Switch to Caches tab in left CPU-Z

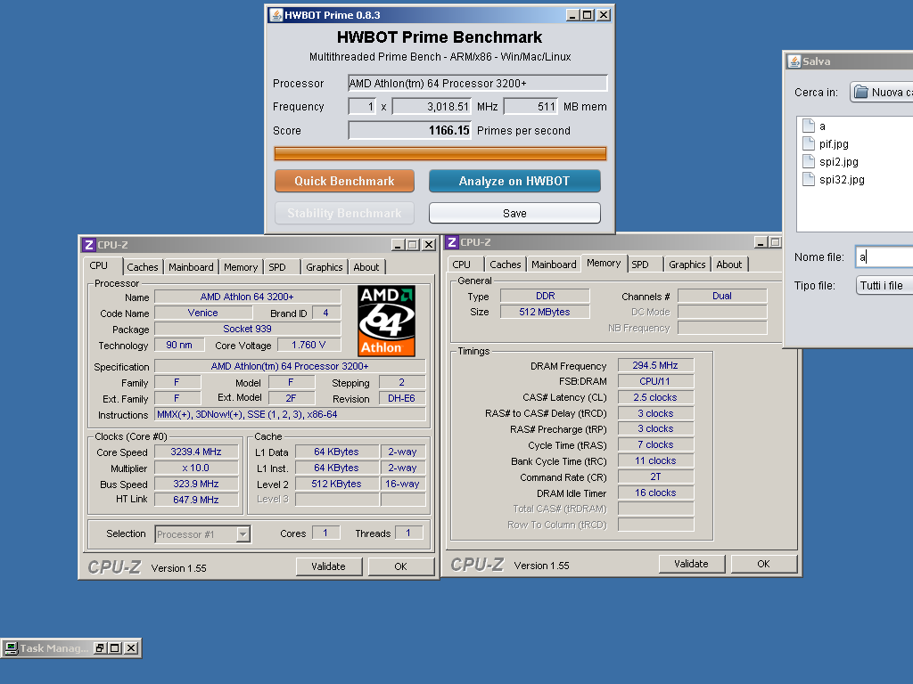tap(142, 267)
